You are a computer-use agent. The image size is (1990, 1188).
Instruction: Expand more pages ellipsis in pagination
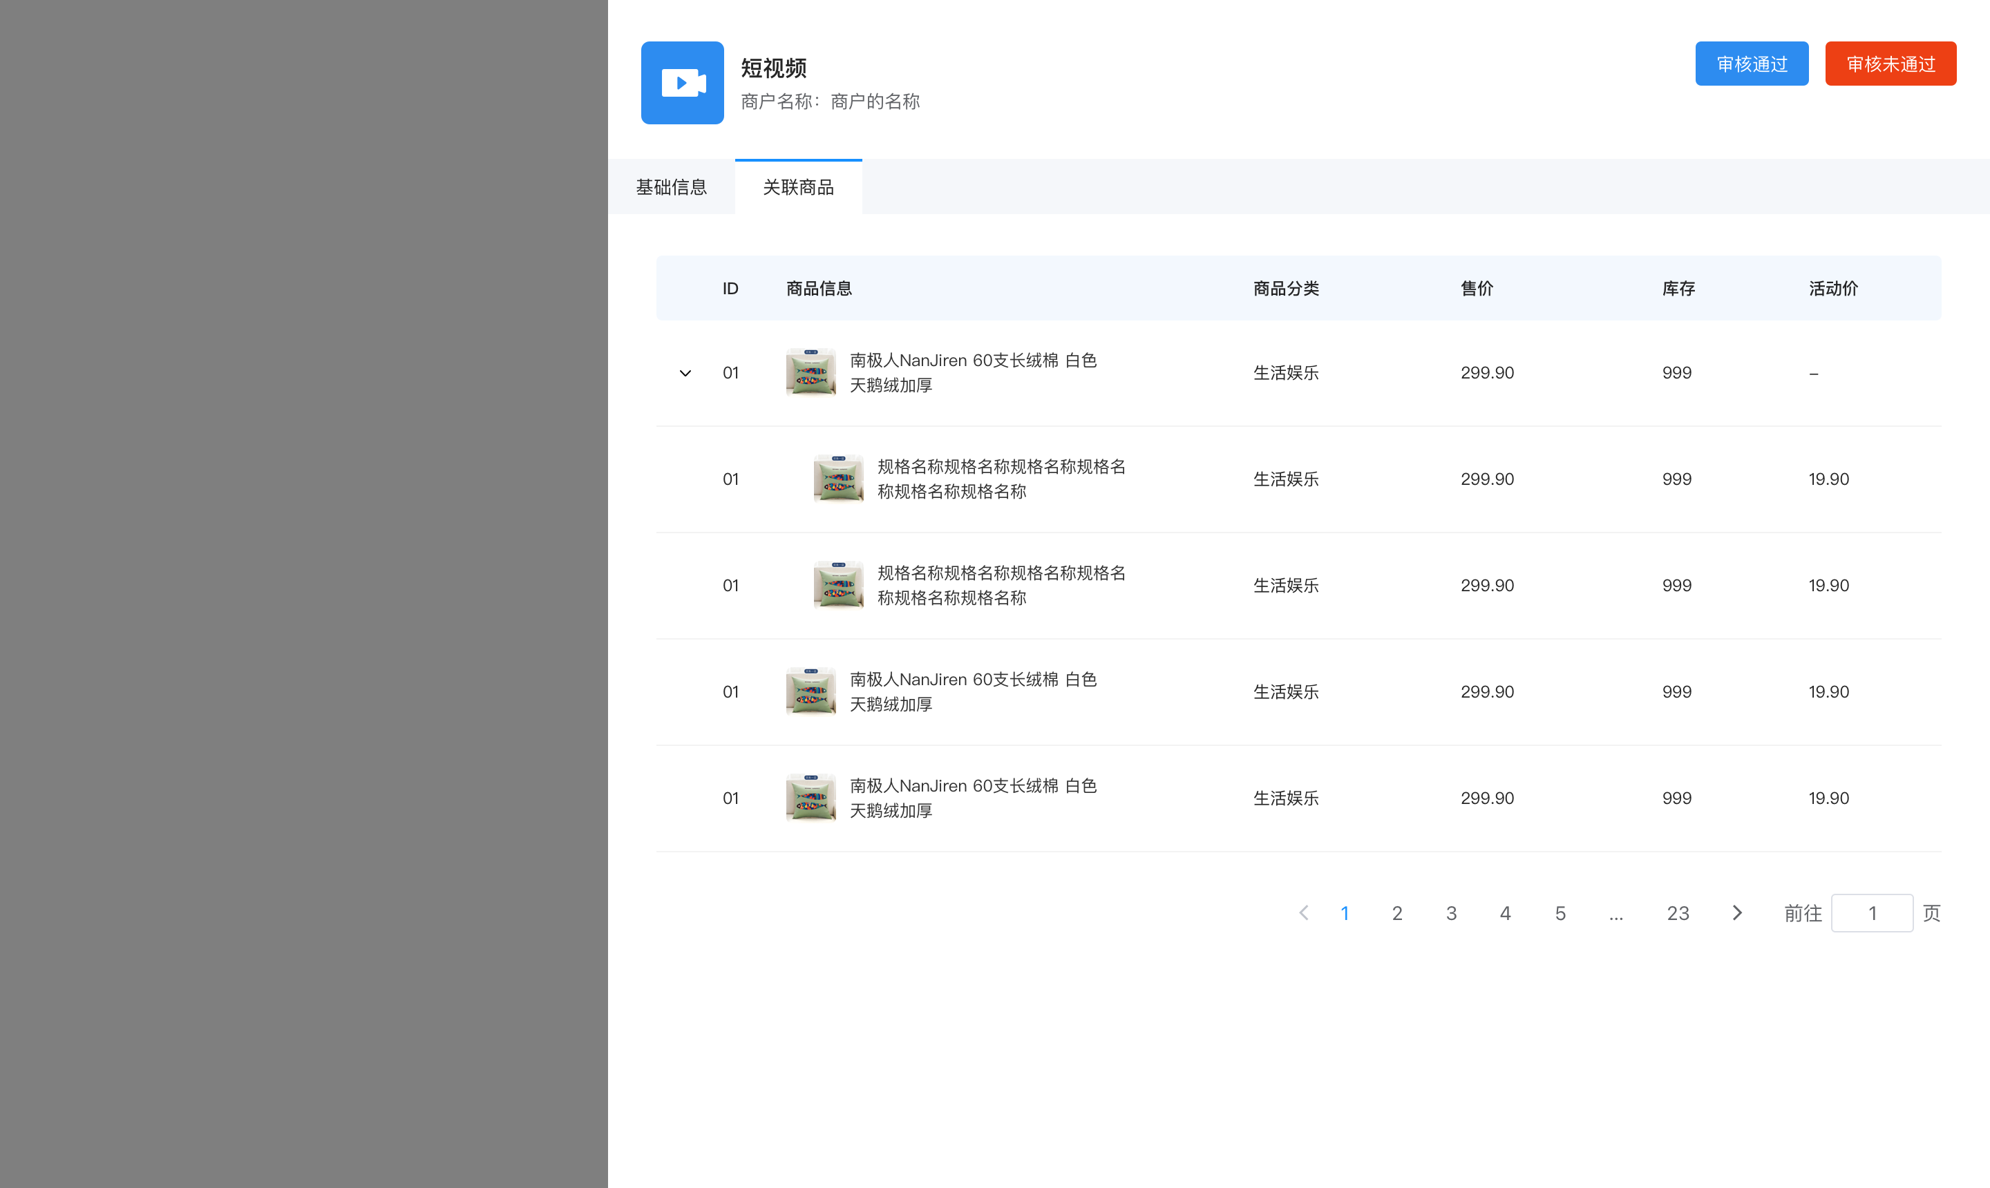[x=1616, y=913]
